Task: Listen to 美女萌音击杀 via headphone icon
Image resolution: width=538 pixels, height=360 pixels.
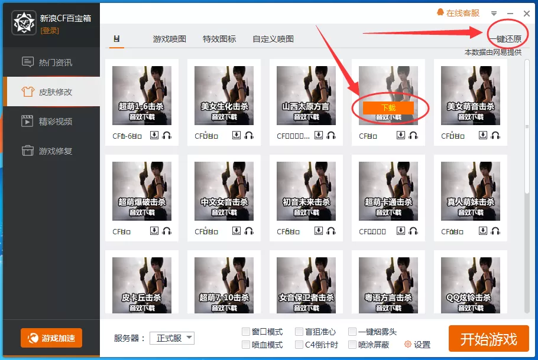Action: [x=495, y=135]
